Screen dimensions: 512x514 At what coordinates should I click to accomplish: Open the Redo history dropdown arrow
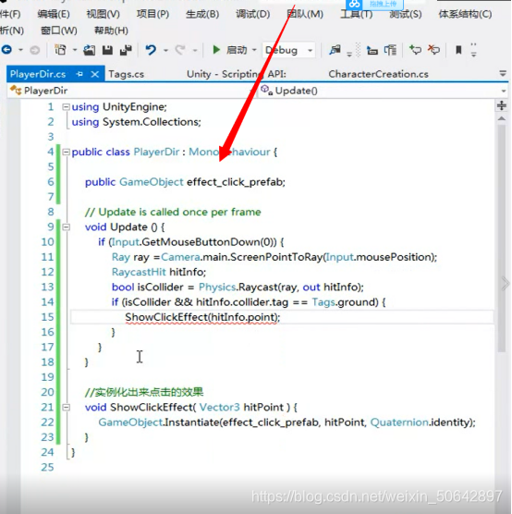[195, 50]
